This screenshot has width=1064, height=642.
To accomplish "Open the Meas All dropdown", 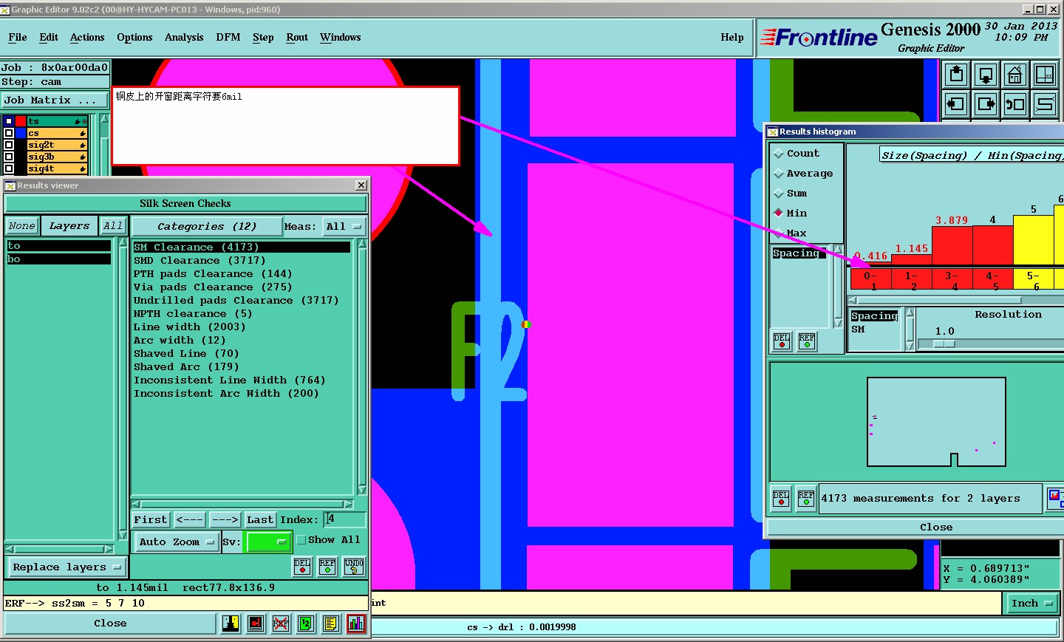I will (344, 226).
